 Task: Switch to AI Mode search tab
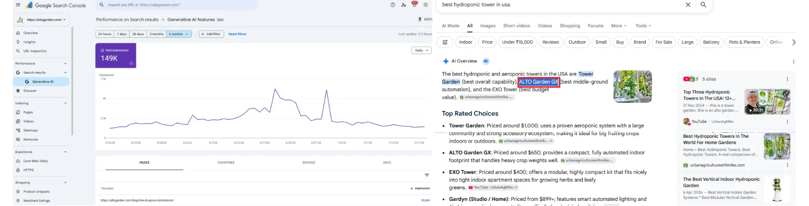pos(450,26)
